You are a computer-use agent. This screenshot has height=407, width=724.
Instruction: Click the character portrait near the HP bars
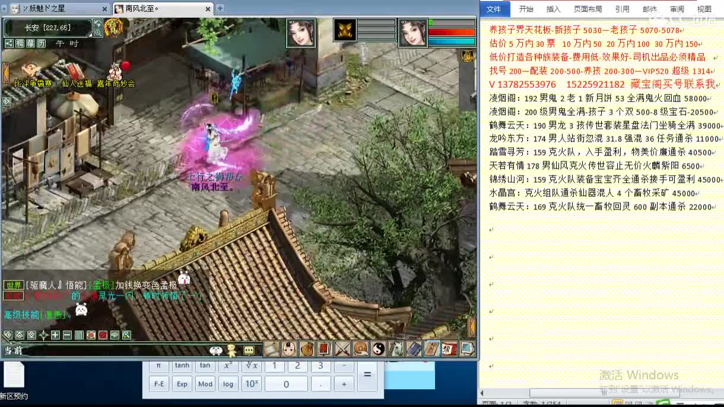[412, 33]
